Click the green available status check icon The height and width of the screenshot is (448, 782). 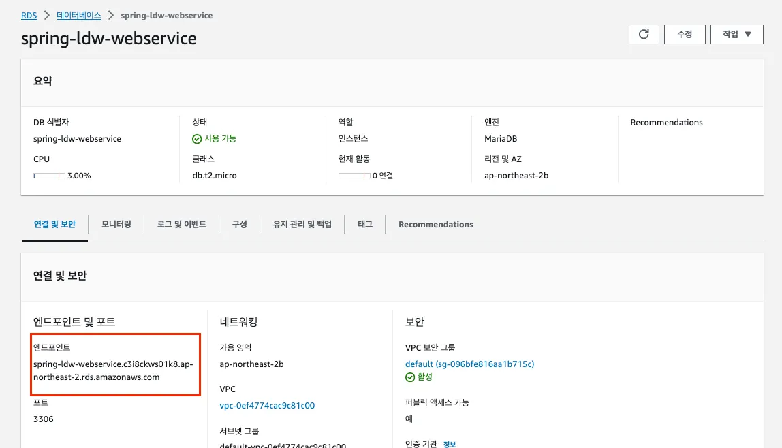pyautogui.click(x=197, y=139)
